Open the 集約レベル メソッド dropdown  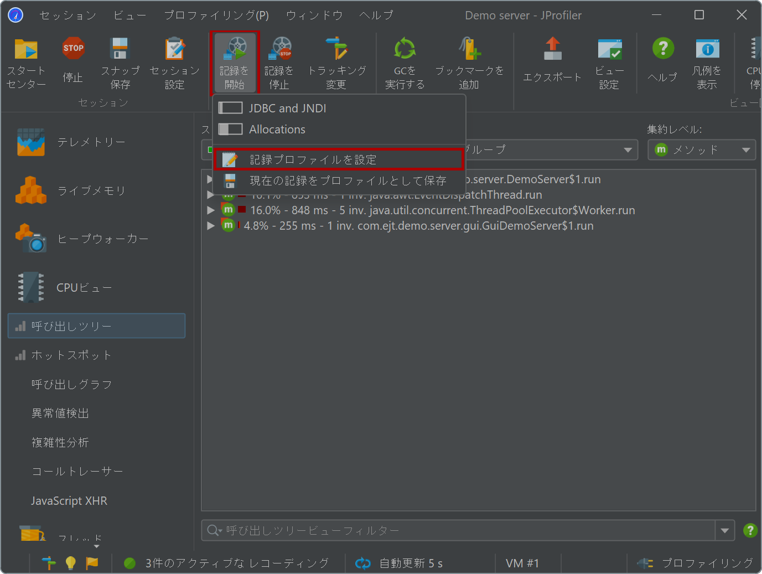point(702,149)
